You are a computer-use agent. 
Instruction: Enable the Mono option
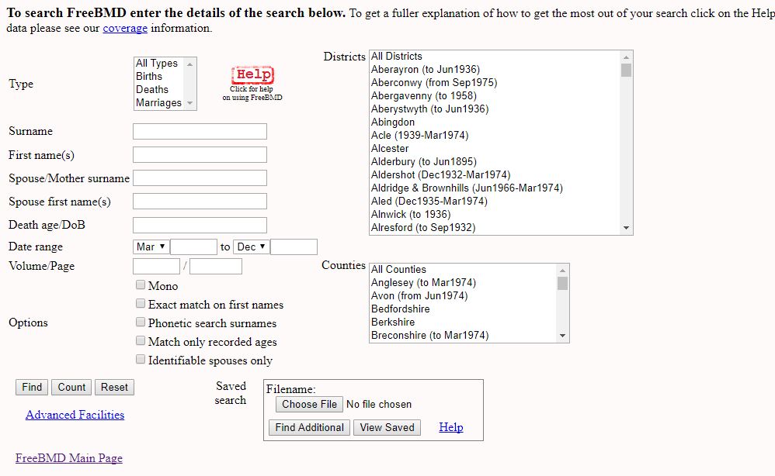141,285
